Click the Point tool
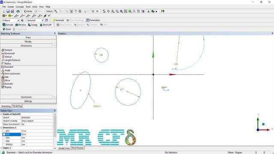Screen dimensions: 274x154 click(x=7, y=30)
